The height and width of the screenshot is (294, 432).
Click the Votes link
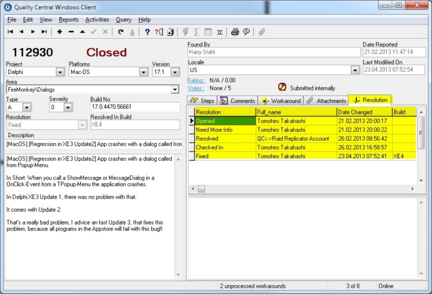[196, 88]
